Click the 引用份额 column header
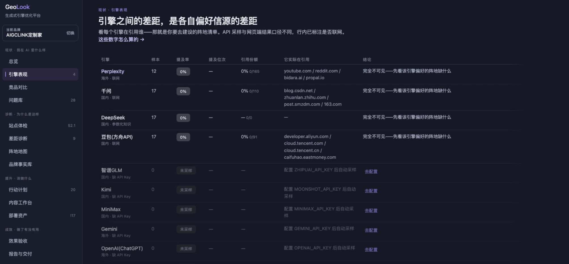The width and height of the screenshot is (569, 264). point(249,59)
